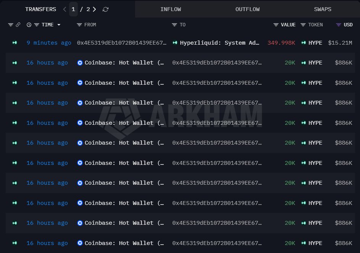The height and width of the screenshot is (253, 360).
Task: Click the current page number field
Action: click(x=73, y=9)
